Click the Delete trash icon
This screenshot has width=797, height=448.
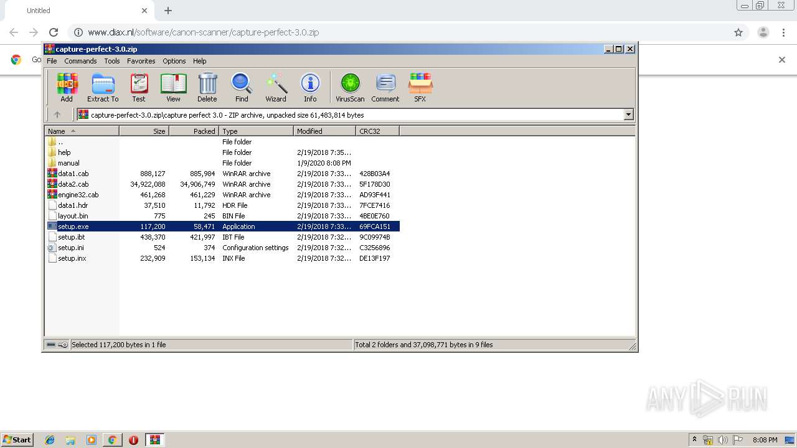point(207,87)
